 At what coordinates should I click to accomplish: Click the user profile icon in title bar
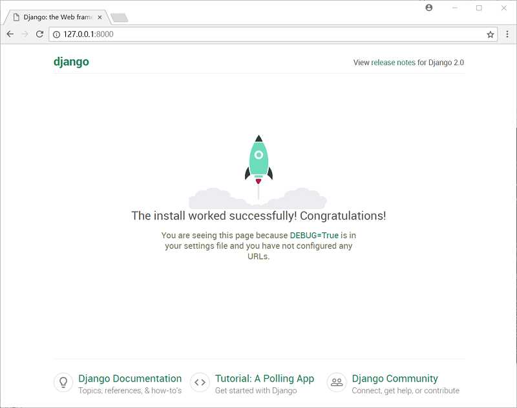429,8
